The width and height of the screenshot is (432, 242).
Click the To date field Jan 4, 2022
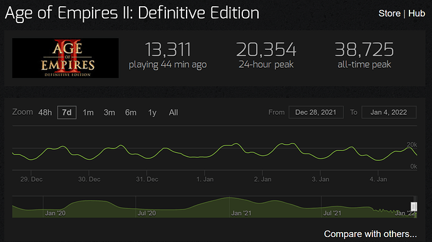click(x=389, y=112)
